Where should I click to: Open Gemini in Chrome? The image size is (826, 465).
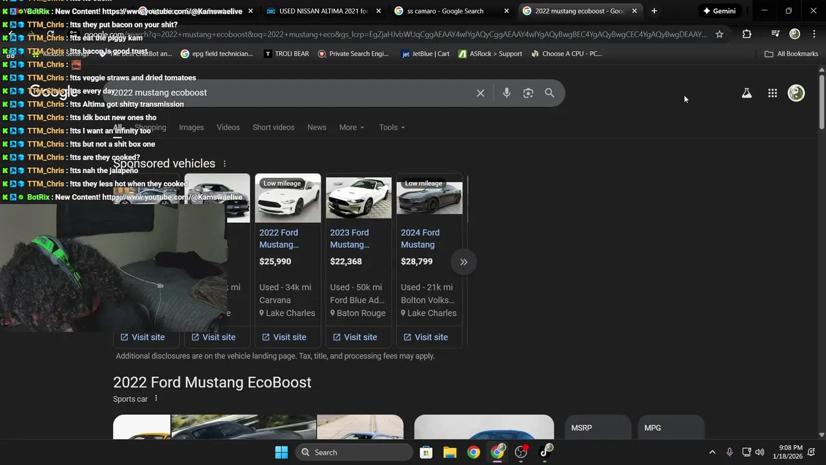click(720, 11)
